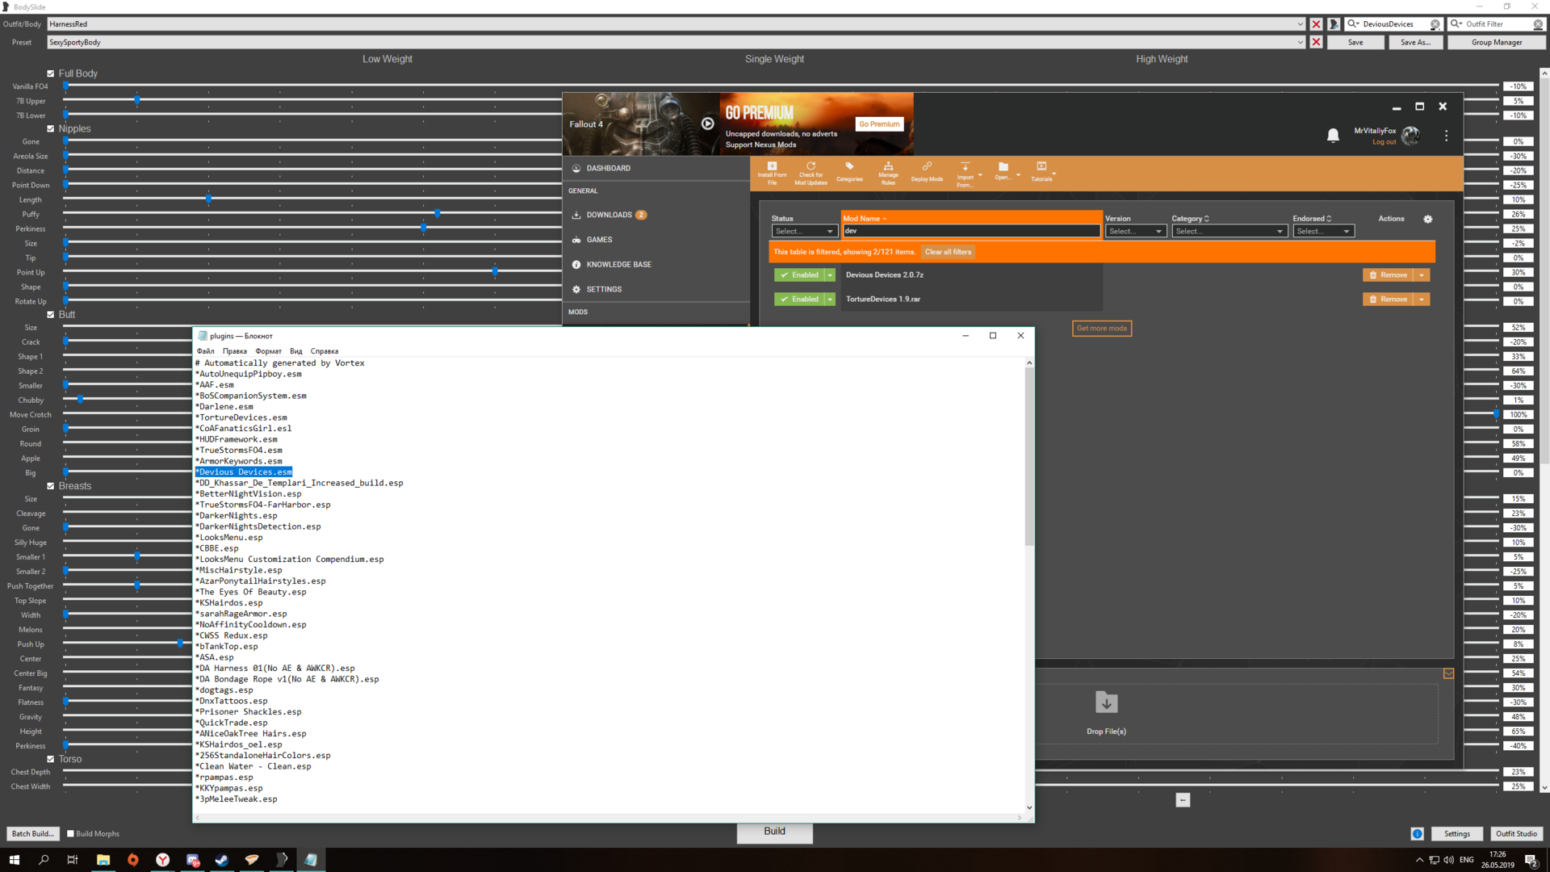The width and height of the screenshot is (1550, 872).
Task: Open Preset SexySportyBody dropdown
Action: [x=1300, y=42]
